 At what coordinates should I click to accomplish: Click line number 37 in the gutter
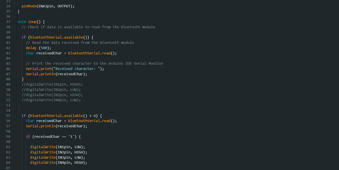(x=8, y=22)
